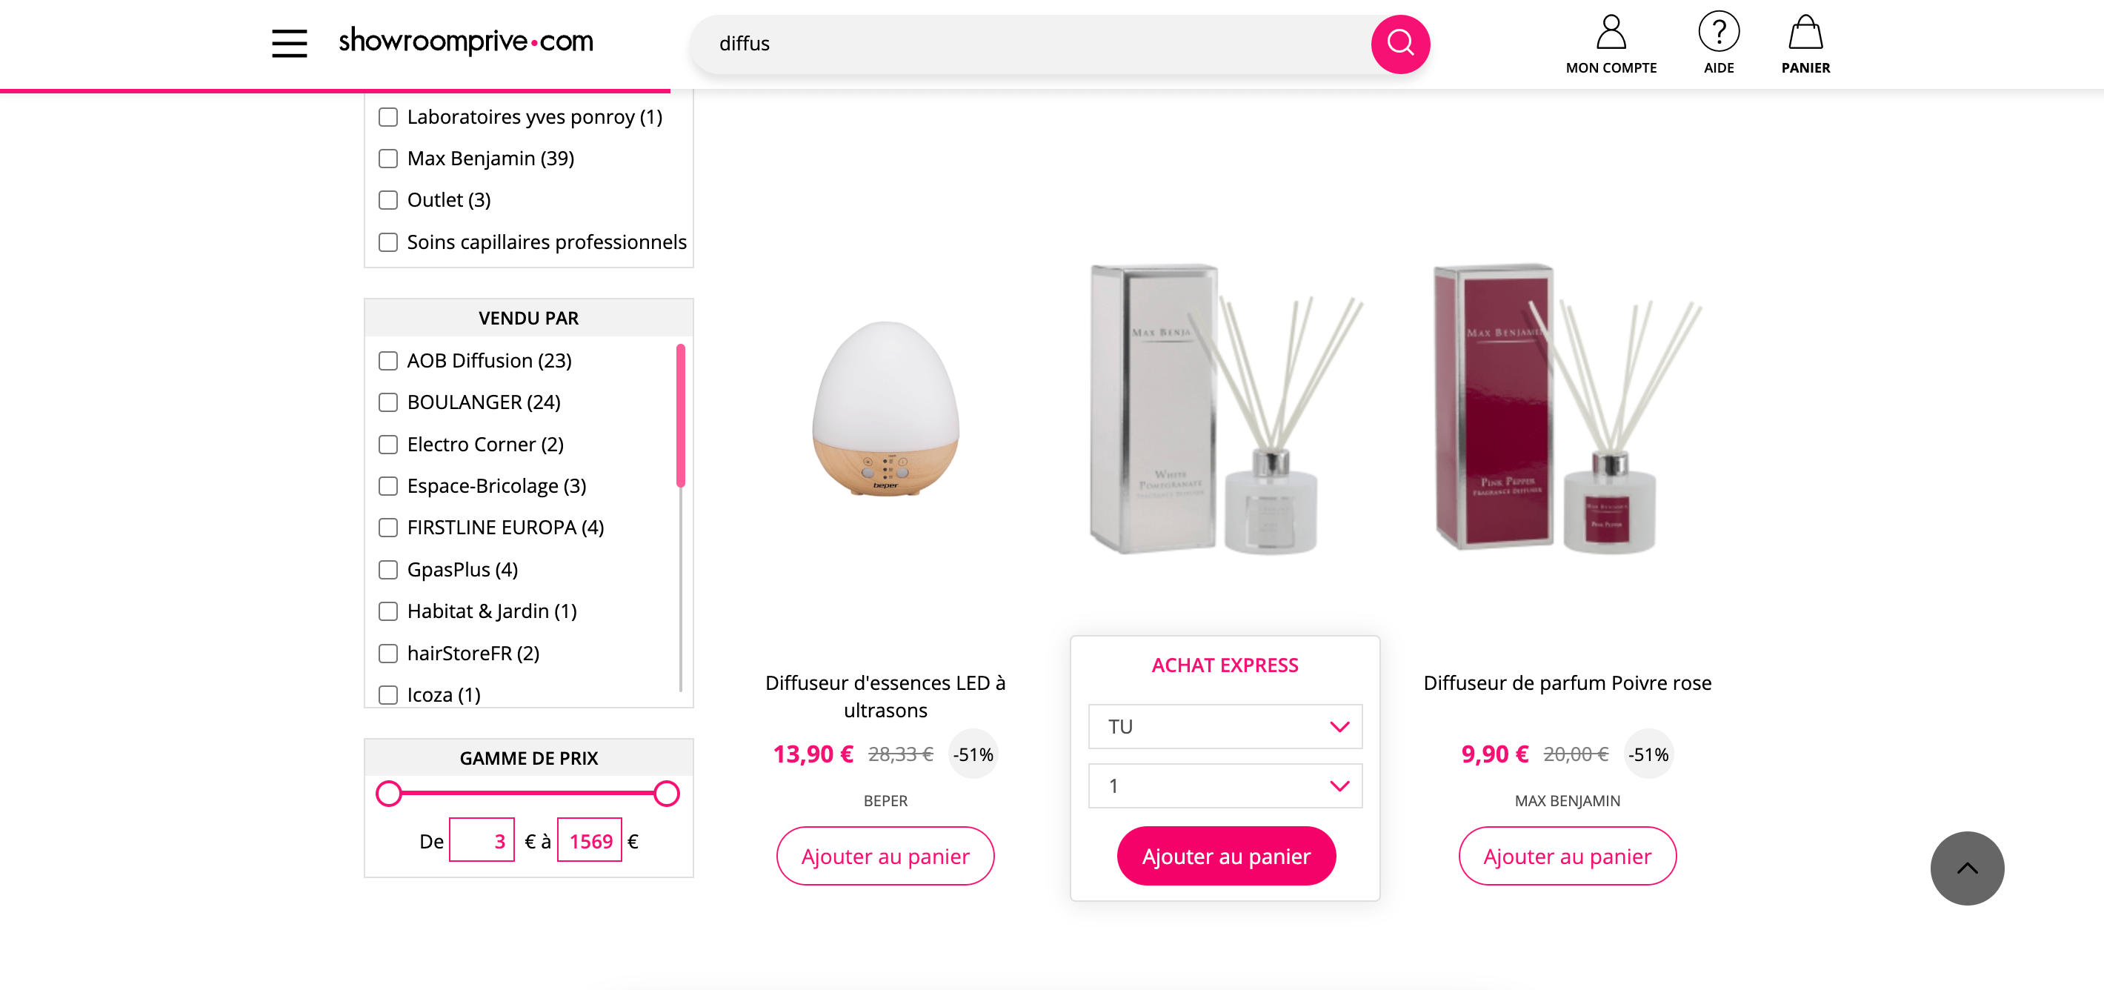The image size is (2104, 990).
Task: Click the scroll-to-top arrow button
Action: (1967, 868)
